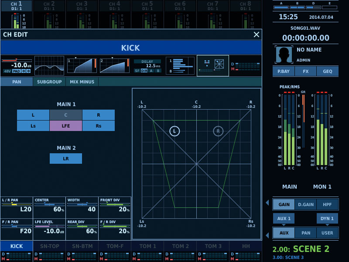Switch to the SUBGROUP tab

tap(49, 82)
